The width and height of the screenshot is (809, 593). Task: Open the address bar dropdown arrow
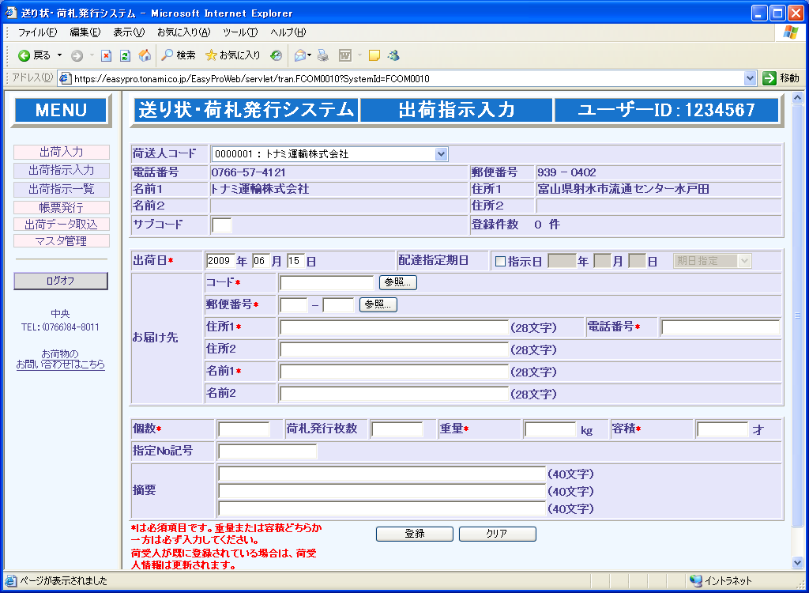click(751, 78)
